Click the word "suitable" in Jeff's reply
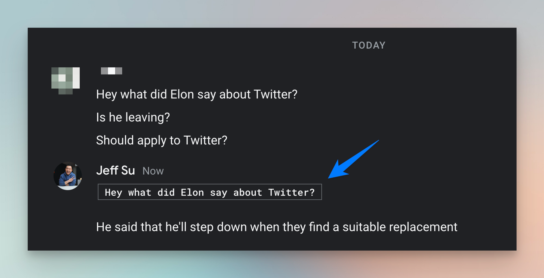 (x=364, y=227)
